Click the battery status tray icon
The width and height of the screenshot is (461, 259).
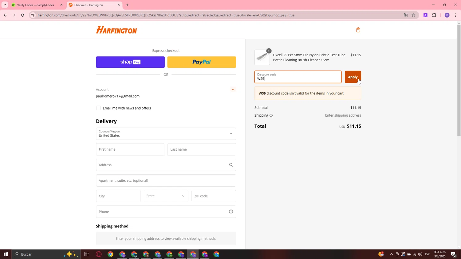(408, 254)
